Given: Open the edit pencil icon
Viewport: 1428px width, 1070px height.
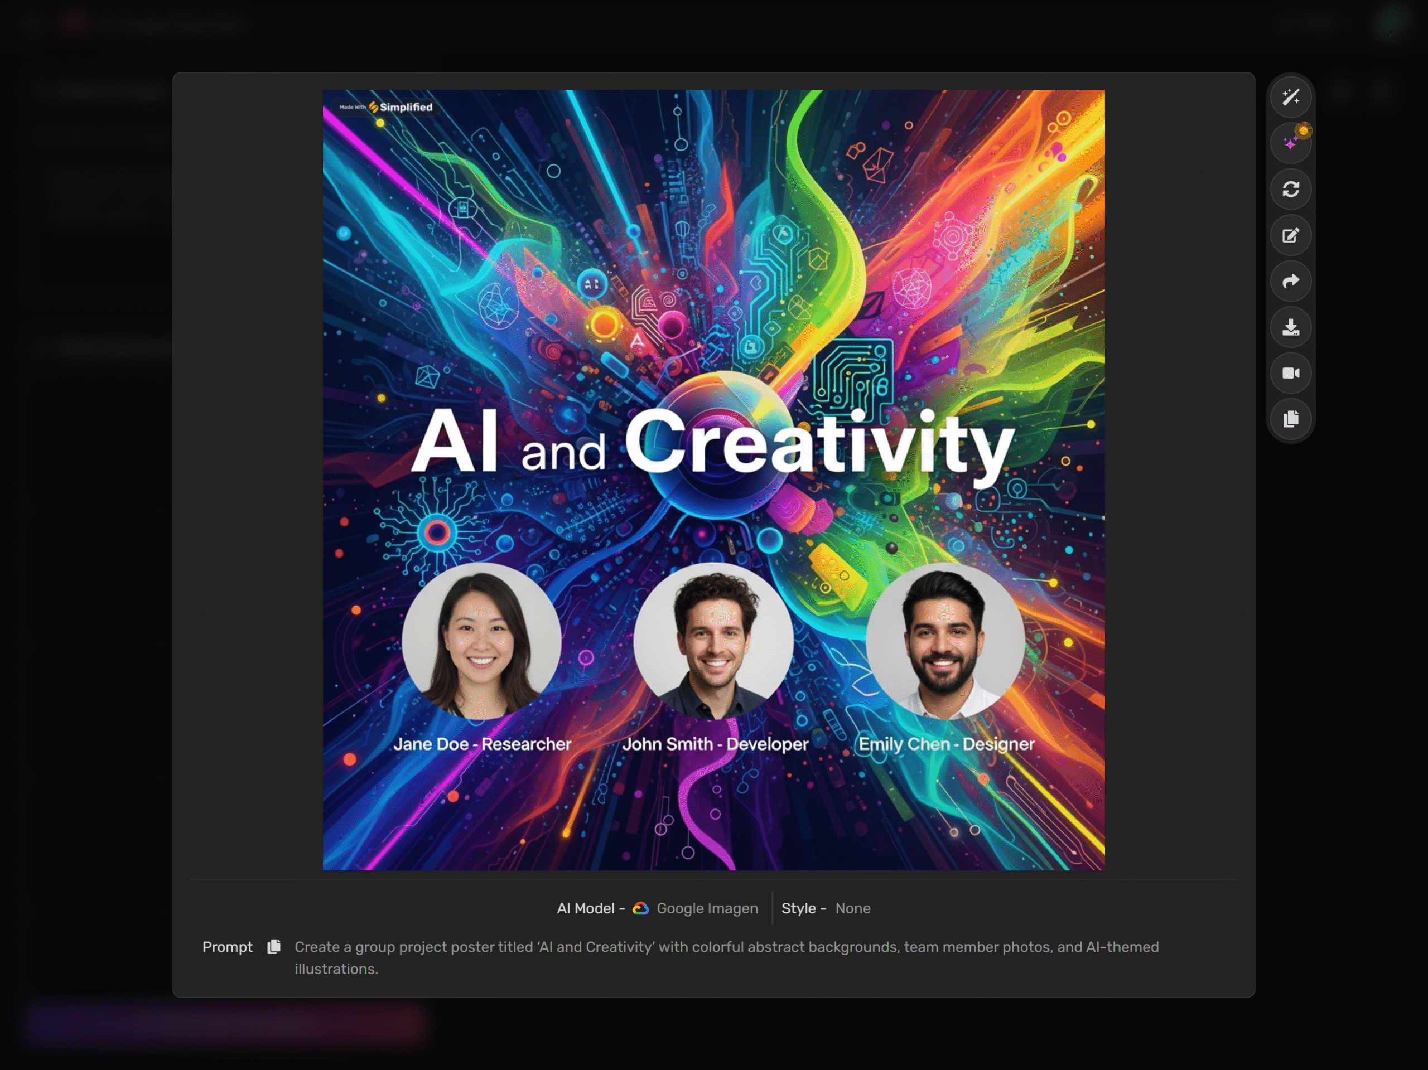Looking at the screenshot, I should click(1290, 235).
